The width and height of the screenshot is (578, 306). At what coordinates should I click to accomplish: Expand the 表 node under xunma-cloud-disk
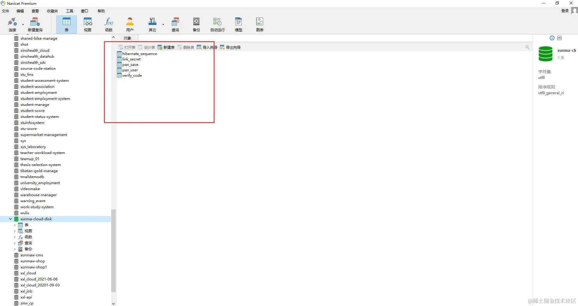click(x=14, y=225)
